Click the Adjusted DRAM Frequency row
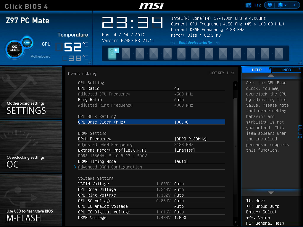Image resolution: width=303 pixels, height=227 pixels. (151, 145)
